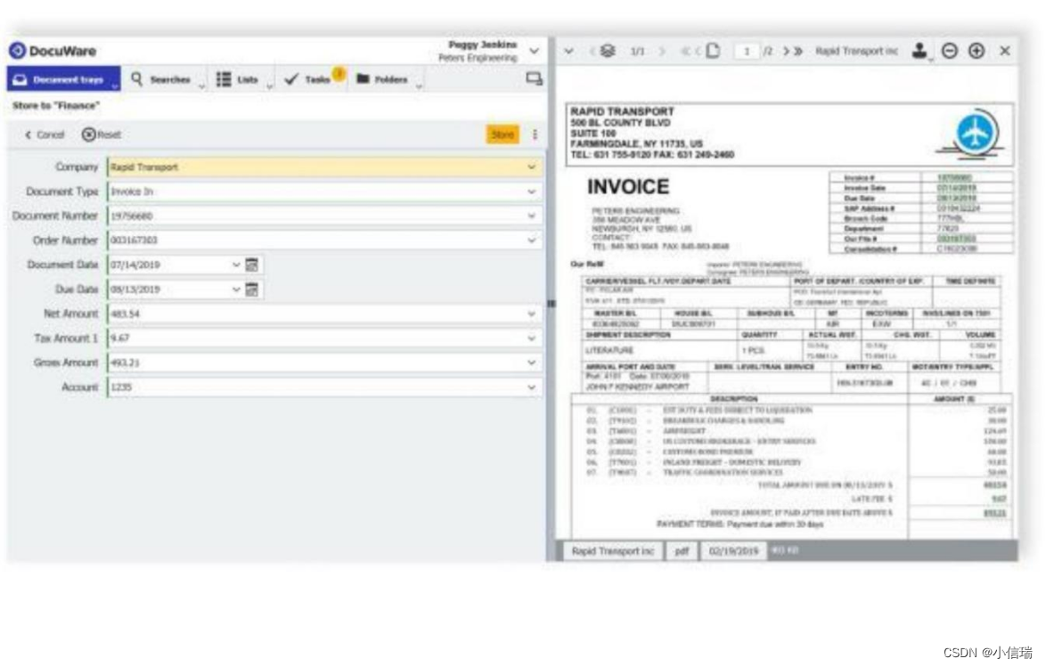Go to previous document in viewer

coord(592,51)
